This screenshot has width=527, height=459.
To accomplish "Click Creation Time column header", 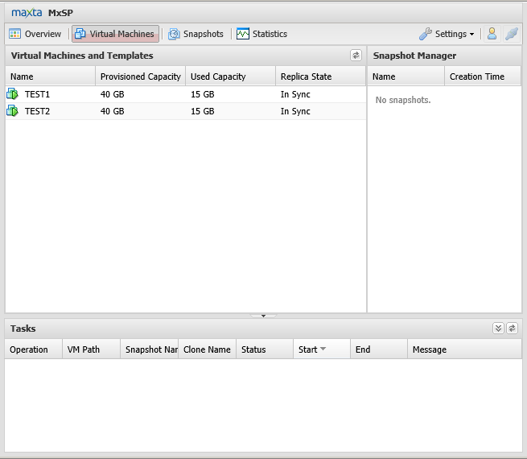I will [483, 76].
